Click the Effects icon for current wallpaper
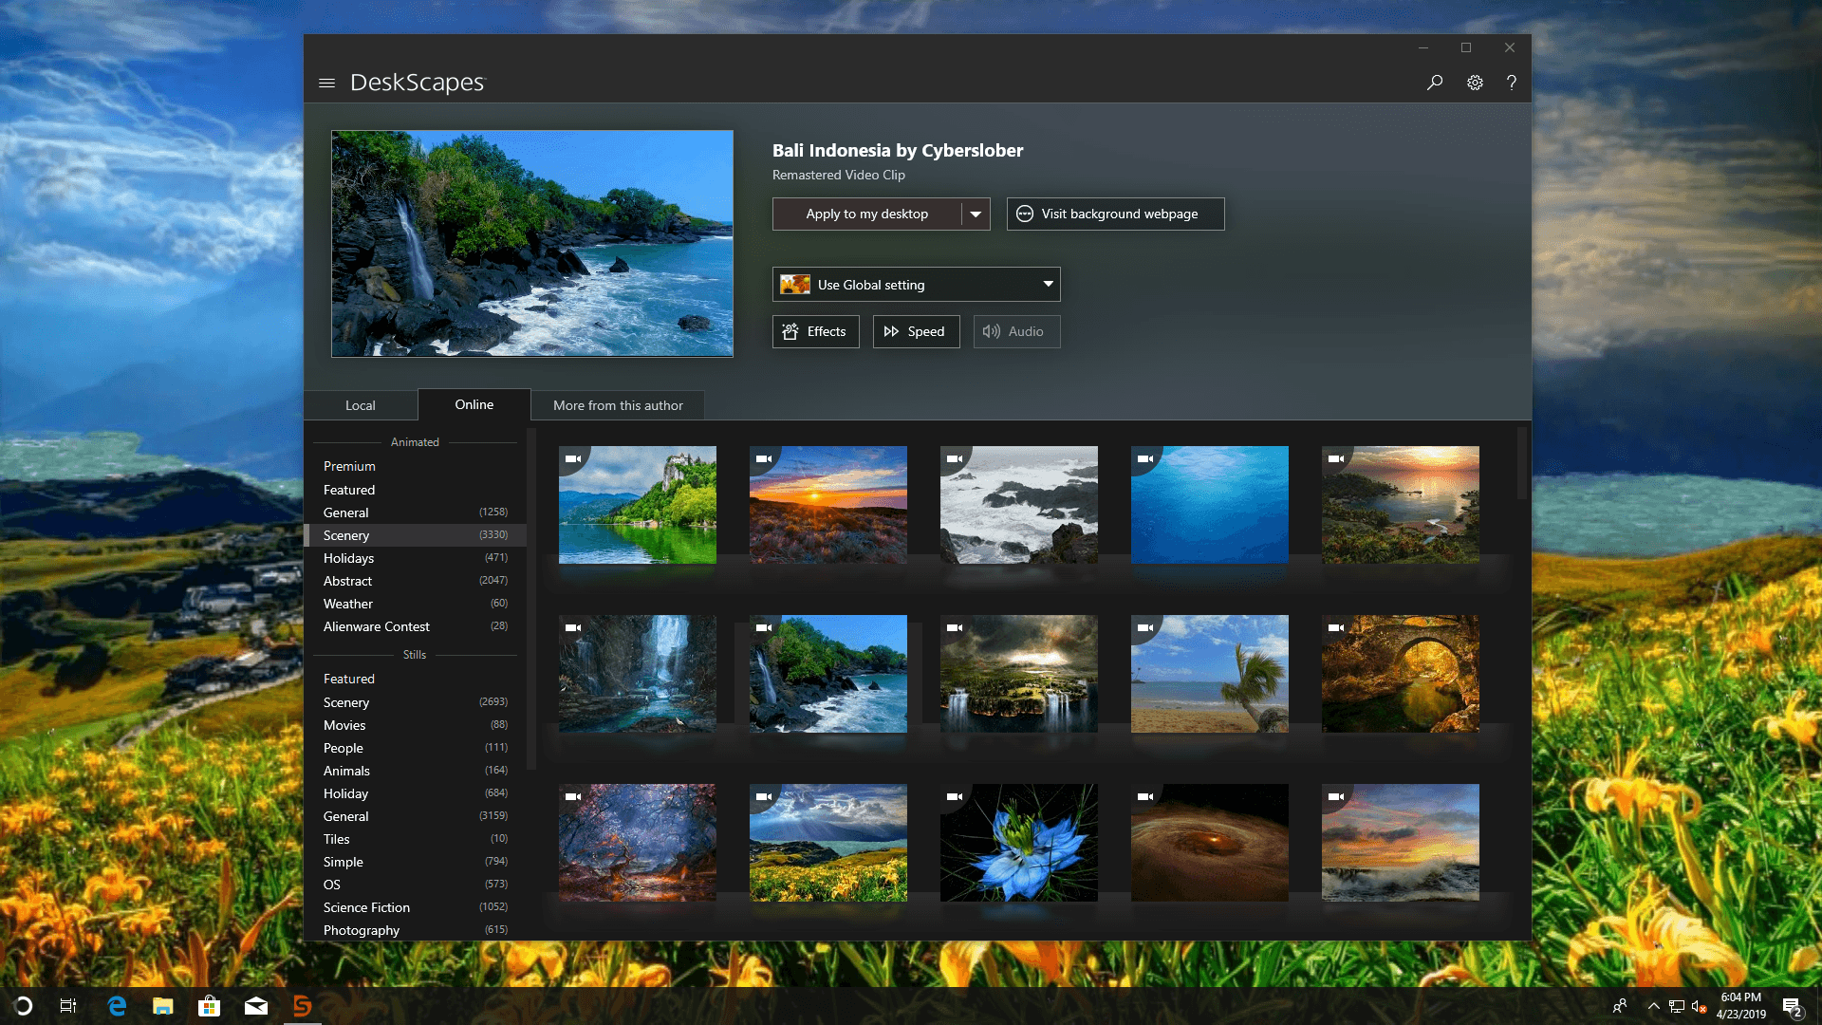Image resolution: width=1822 pixels, height=1025 pixels. tap(814, 330)
